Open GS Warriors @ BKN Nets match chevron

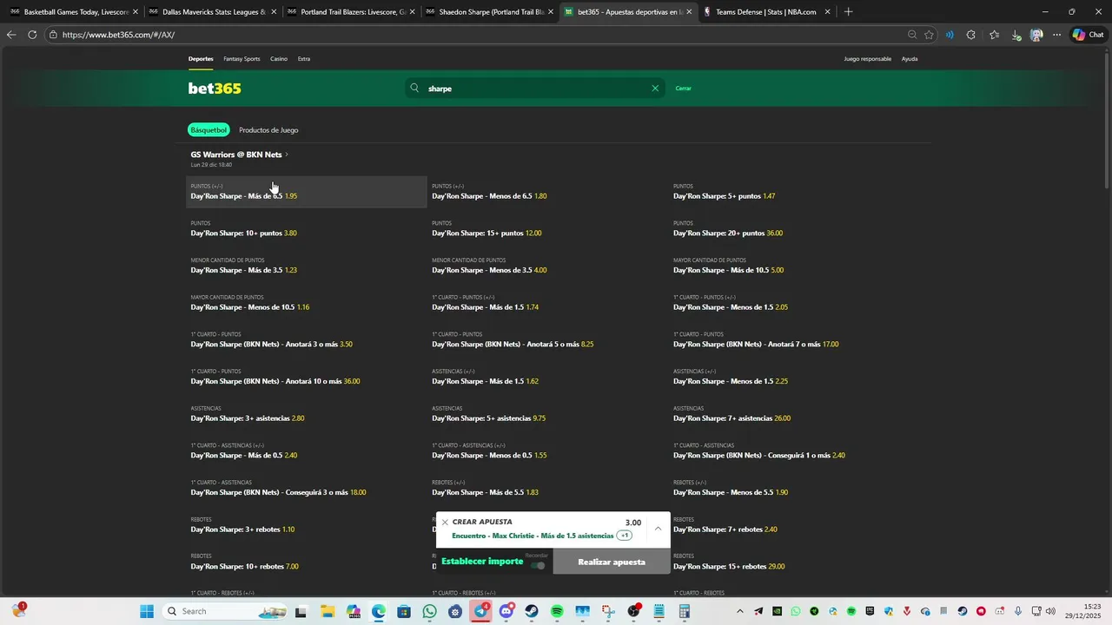coord(287,155)
